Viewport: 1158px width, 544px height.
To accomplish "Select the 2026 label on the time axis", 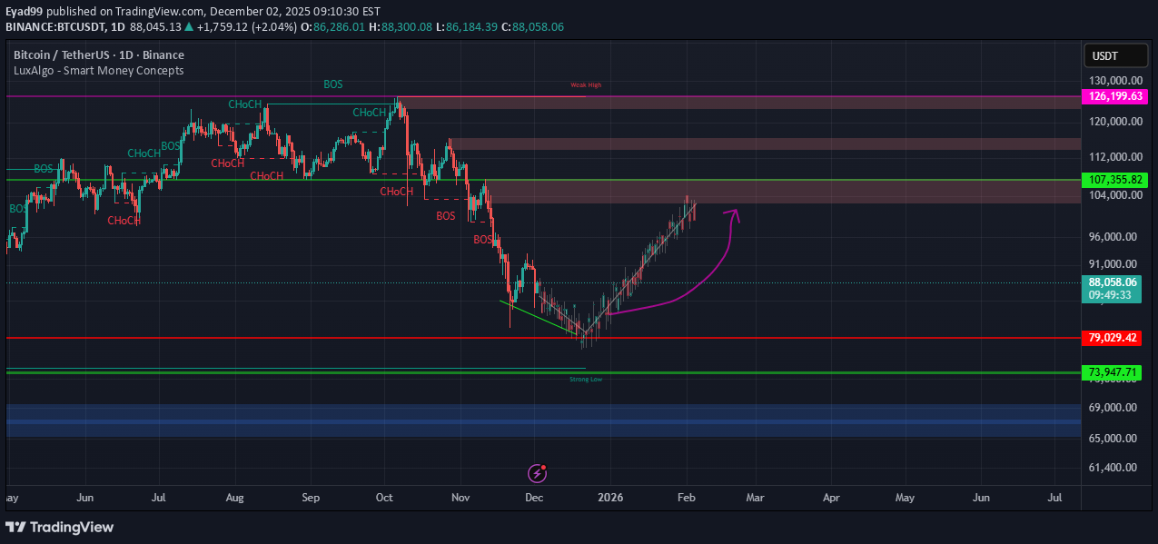I will tap(609, 498).
